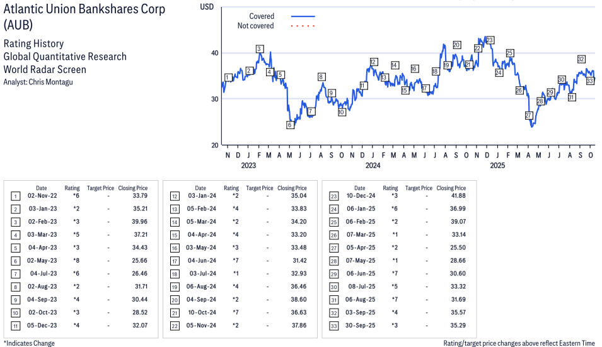Click chart marker 23 at the late 2024 peak
Viewport: 602px width, 347px height.
pos(490,40)
